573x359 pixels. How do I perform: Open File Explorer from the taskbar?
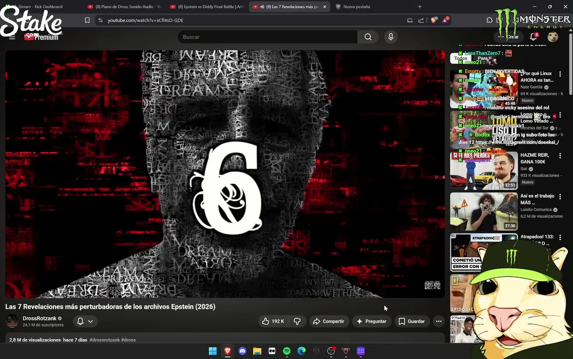click(257, 351)
